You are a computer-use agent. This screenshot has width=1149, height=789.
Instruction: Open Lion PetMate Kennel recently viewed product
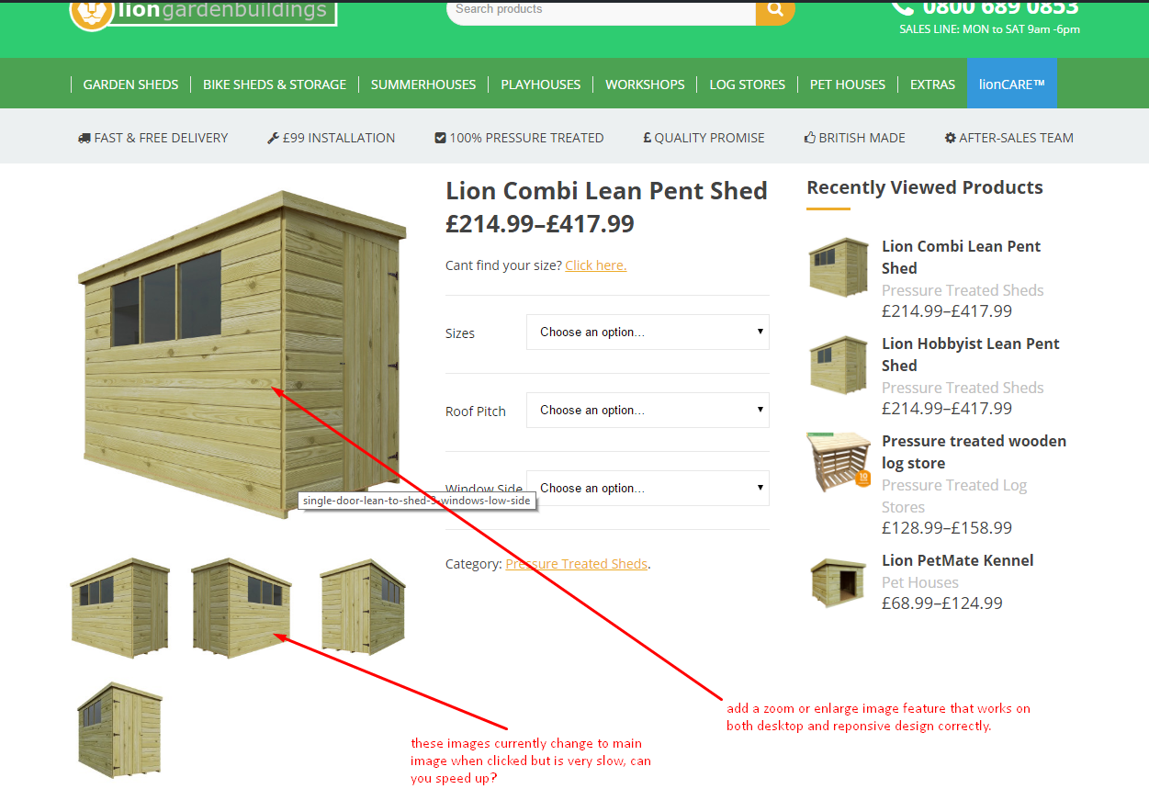958,560
